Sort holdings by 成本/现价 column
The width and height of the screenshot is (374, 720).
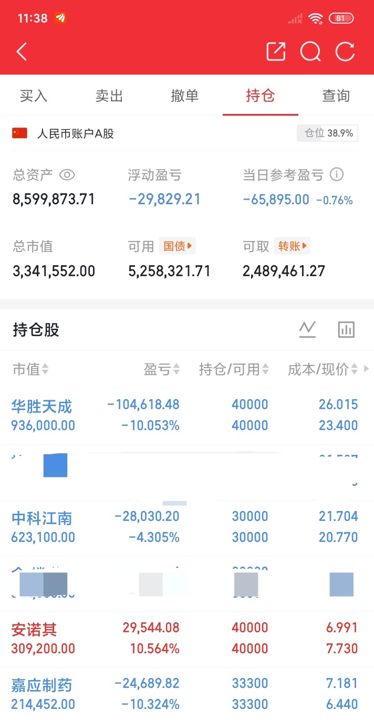pos(323,369)
